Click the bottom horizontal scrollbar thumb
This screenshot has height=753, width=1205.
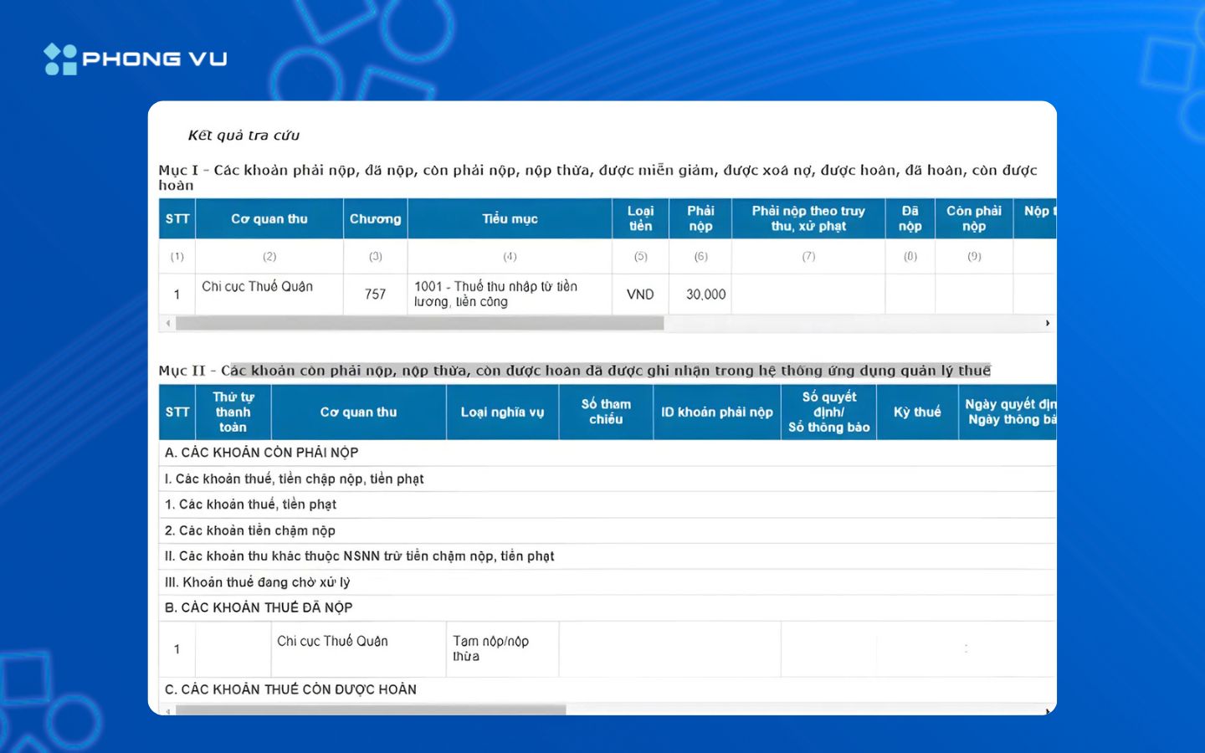point(371,710)
